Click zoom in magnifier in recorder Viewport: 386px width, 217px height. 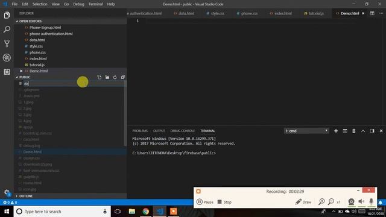point(321,202)
